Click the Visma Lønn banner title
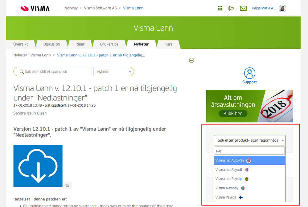Image resolution: width=308 pixels, height=207 pixels. (153, 28)
